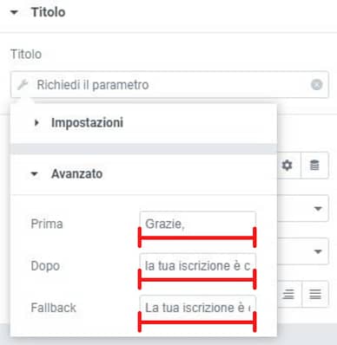Open the first dropdown below the gear
The image size is (337, 345).
click(318, 209)
